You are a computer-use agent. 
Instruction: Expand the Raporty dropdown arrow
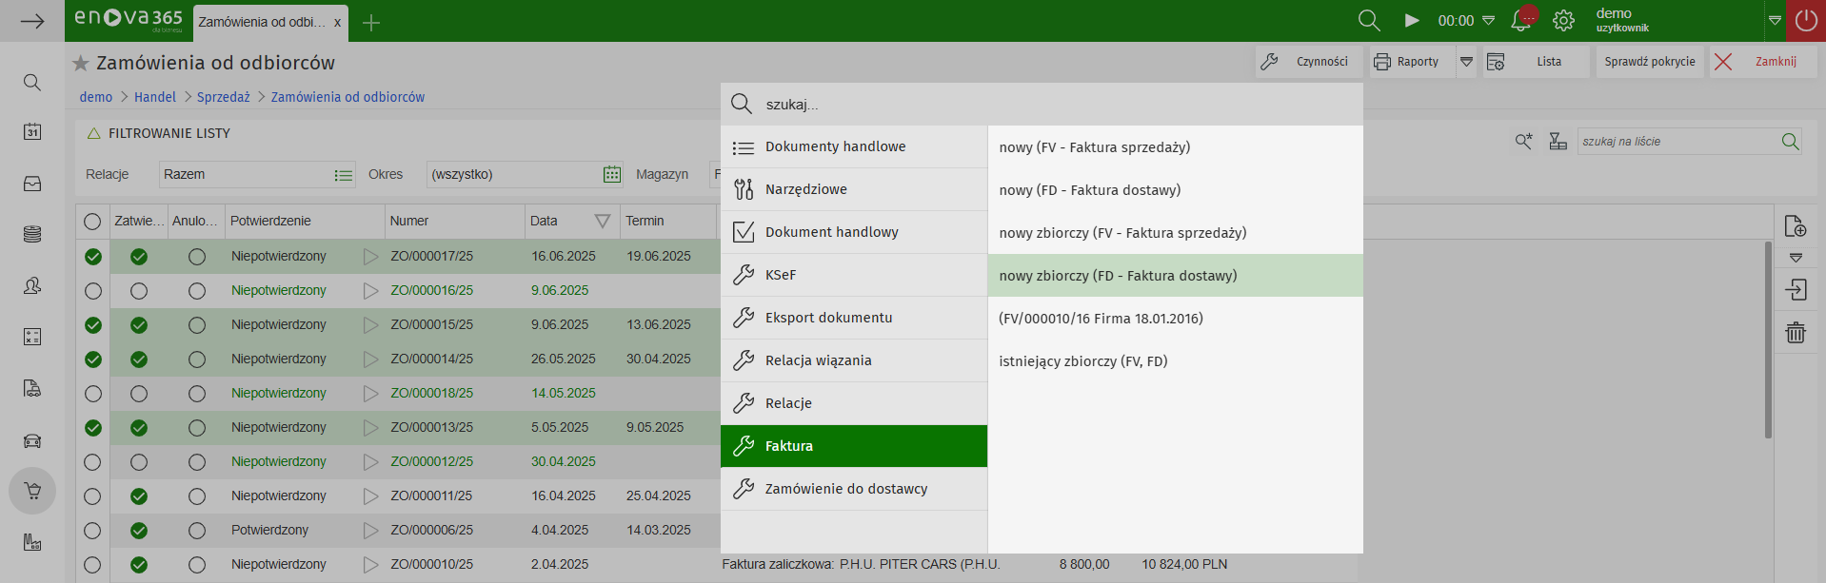click(1466, 62)
